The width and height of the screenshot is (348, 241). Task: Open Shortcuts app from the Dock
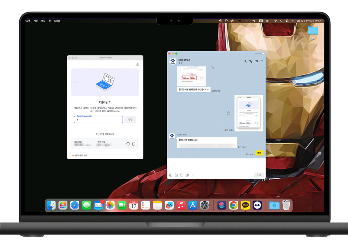[x=222, y=205]
